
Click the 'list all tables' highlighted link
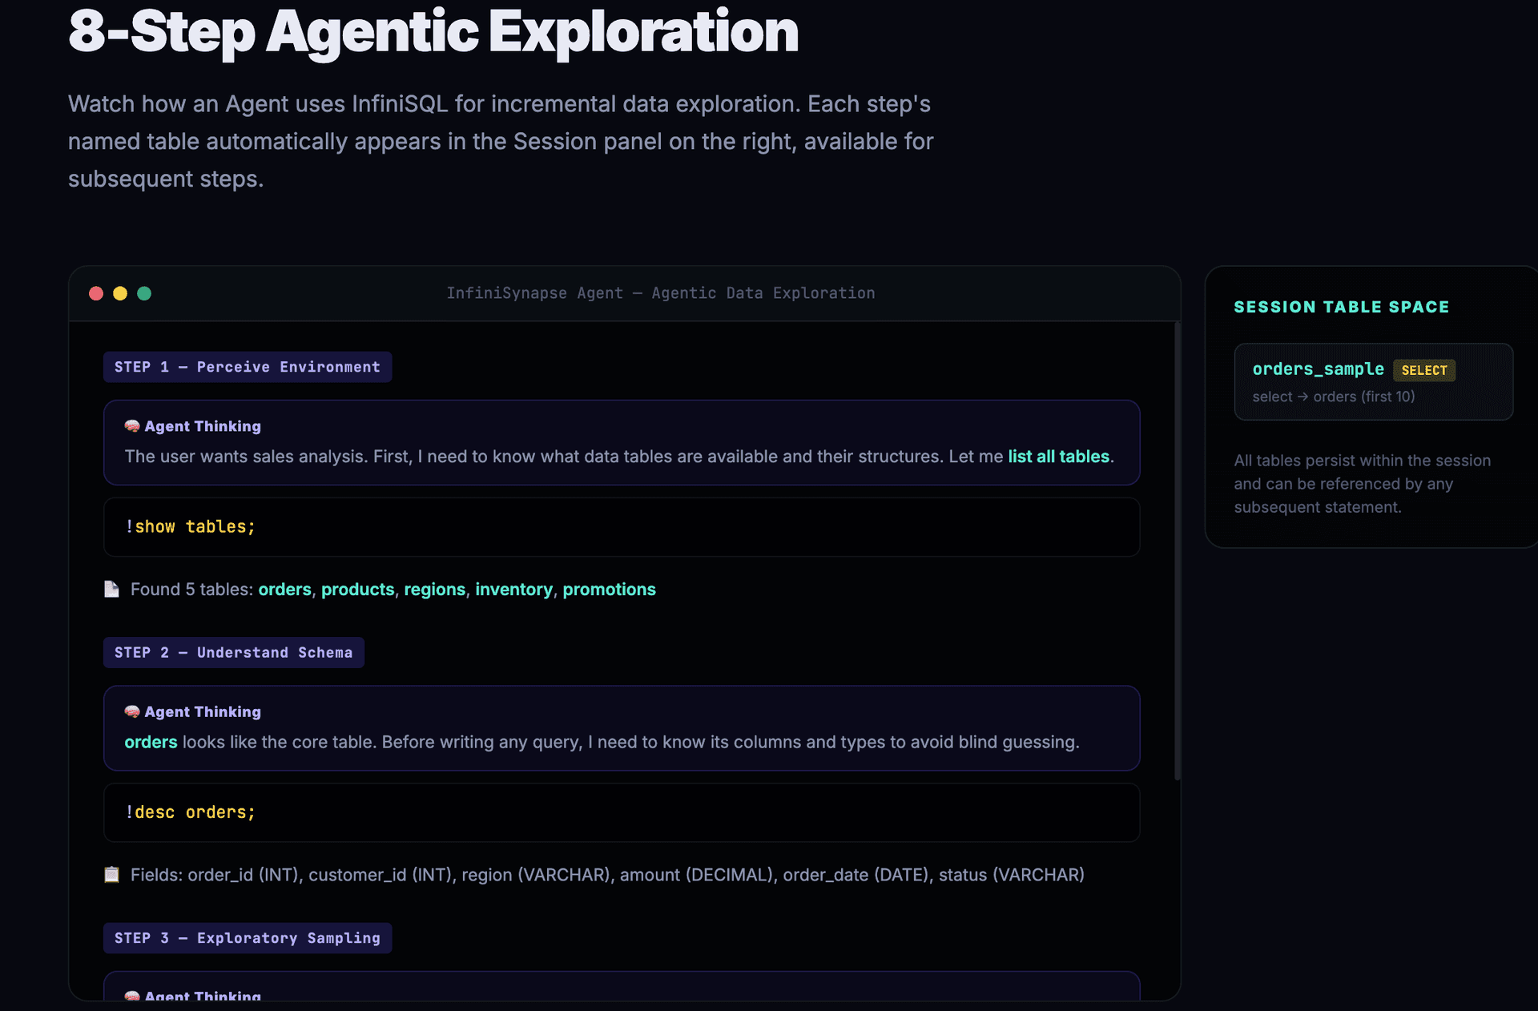1058,457
